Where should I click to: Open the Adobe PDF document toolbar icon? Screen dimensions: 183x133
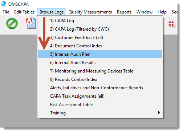coord(31,23)
